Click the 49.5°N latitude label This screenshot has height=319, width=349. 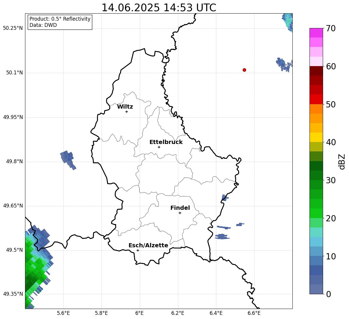point(14,250)
